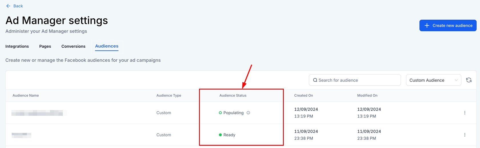The image size is (480, 148).
Task: Click the Audience Type column header
Action: pyautogui.click(x=168, y=96)
